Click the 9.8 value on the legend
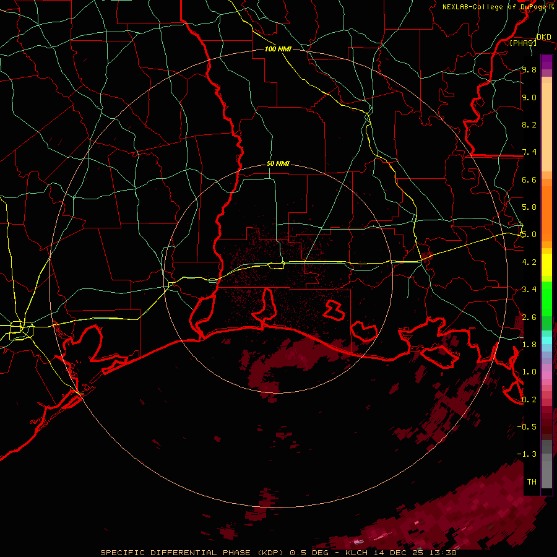 pos(529,69)
